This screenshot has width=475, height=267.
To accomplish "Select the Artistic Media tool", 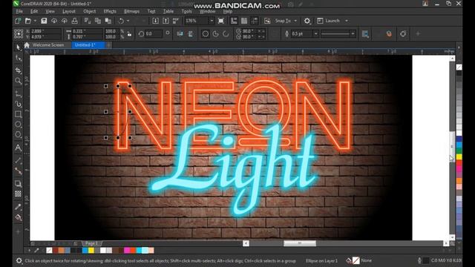I will click(18, 104).
